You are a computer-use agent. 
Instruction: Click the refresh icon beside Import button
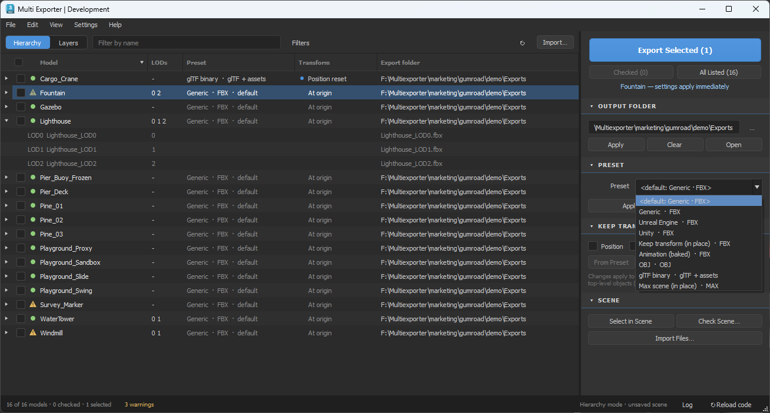[x=522, y=43]
